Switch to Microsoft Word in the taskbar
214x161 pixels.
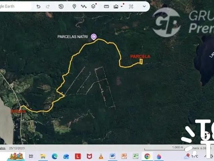pyautogui.click(x=113, y=156)
